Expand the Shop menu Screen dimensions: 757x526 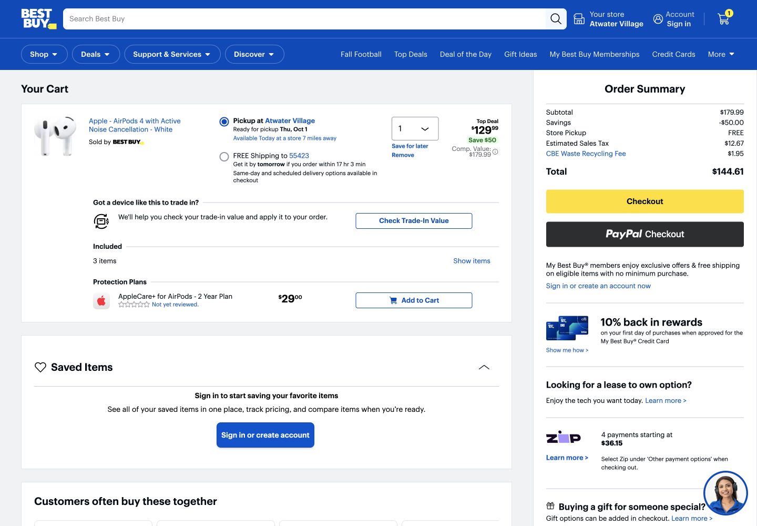tap(44, 54)
